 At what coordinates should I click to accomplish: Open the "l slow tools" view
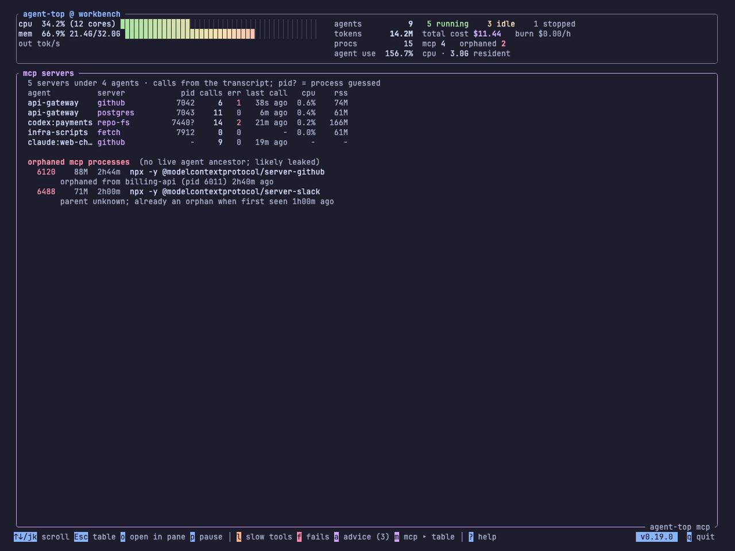tap(264, 537)
